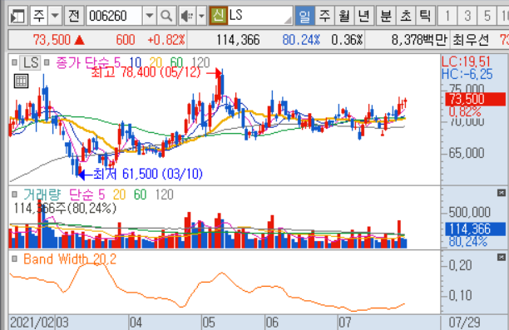Image resolution: width=509 pixels, height=330 pixels.
Task: Click the 신 badge icon
Action: 218,15
